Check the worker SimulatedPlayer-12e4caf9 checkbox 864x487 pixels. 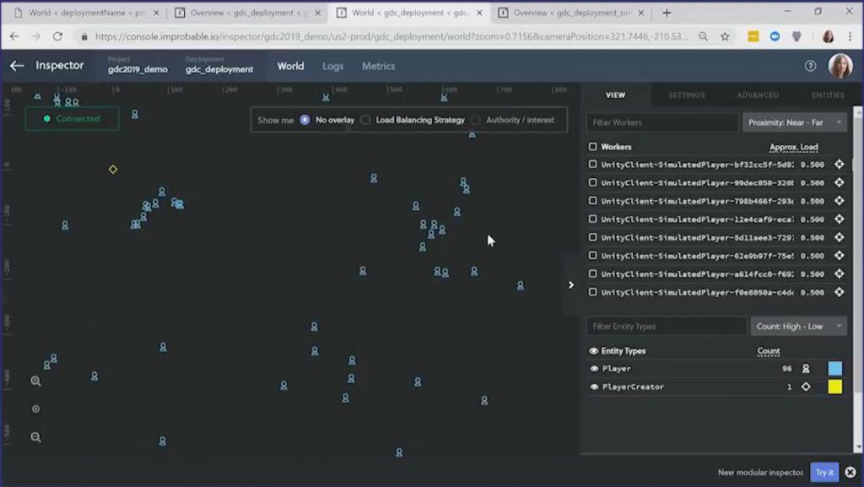pyautogui.click(x=592, y=219)
